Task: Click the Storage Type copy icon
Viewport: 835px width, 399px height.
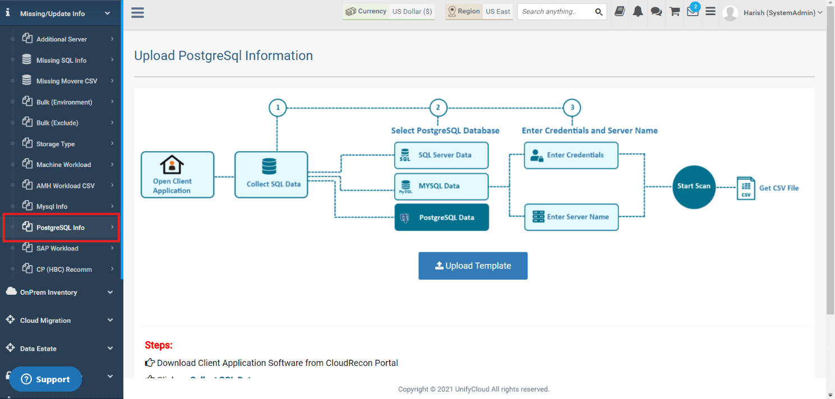Action: click(x=26, y=143)
